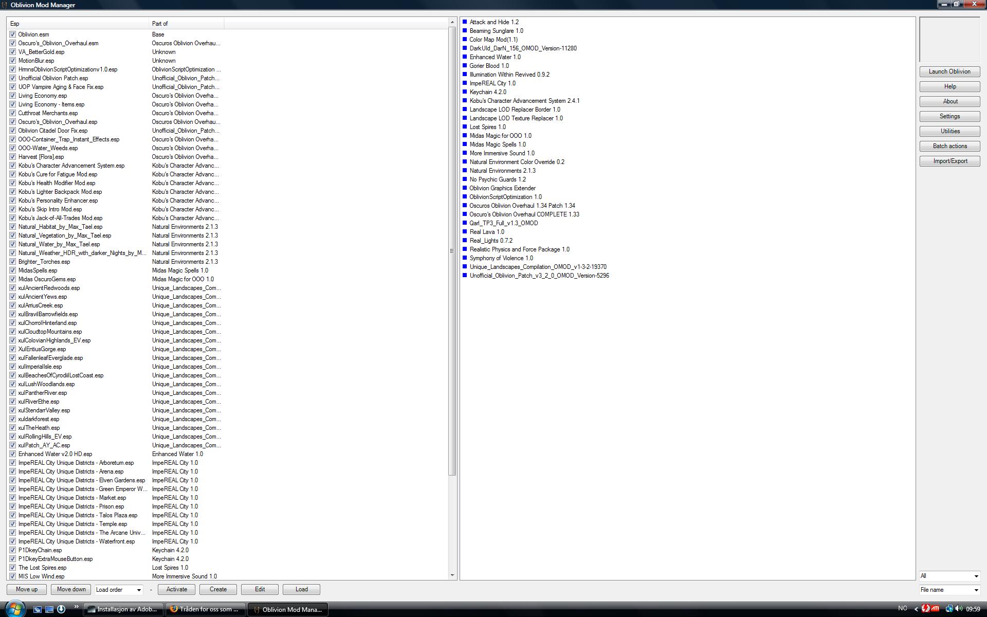Viewport: 987px width, 617px height.
Task: Click blue square icon beside Attack and Hide 1.2
Action: point(465,22)
